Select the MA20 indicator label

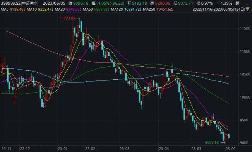tap(59, 9)
